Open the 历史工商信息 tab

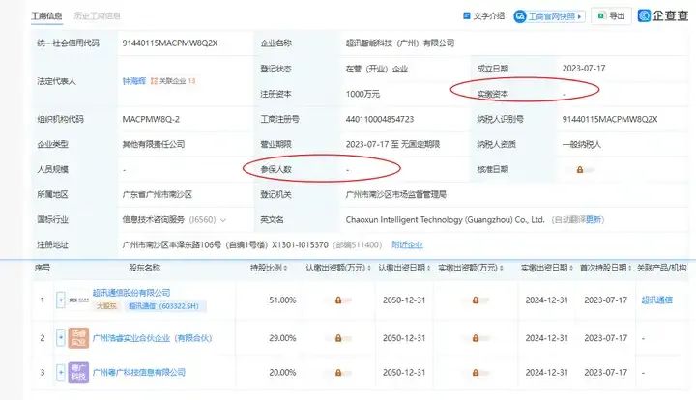coord(98,16)
